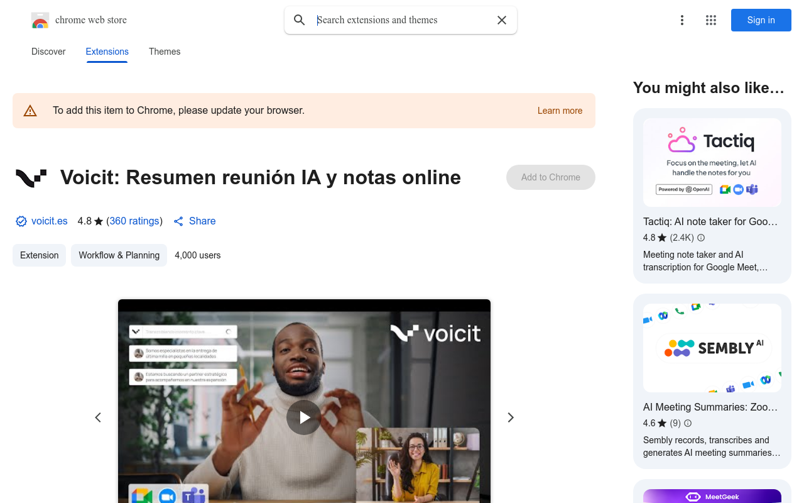Click the verified publisher badge icon

pos(21,221)
